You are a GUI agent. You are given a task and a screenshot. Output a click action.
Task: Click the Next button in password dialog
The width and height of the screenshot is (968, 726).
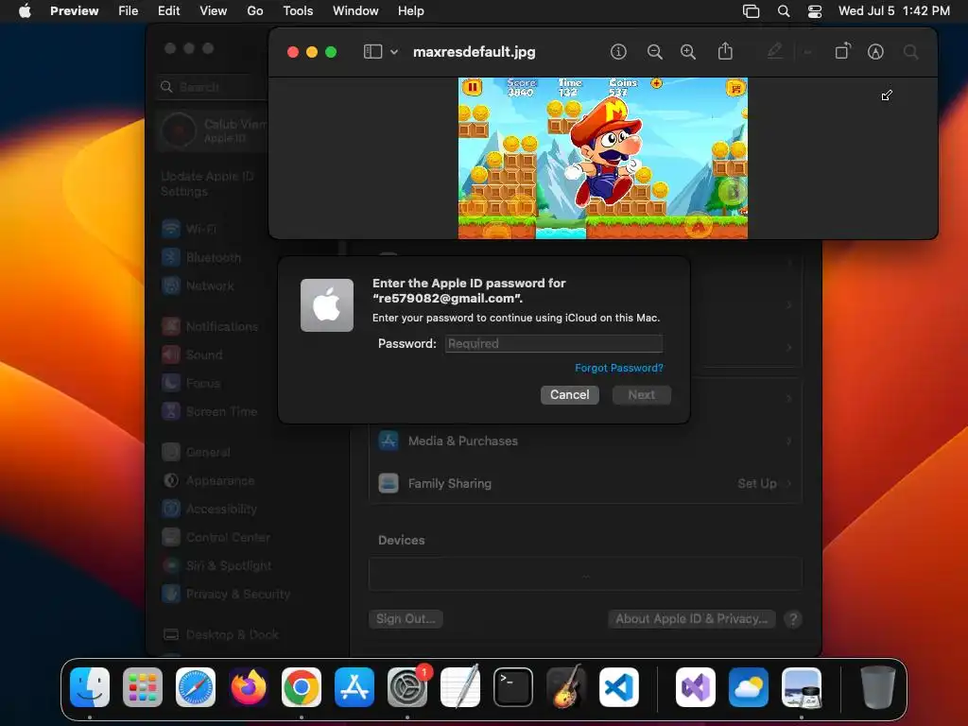(642, 395)
